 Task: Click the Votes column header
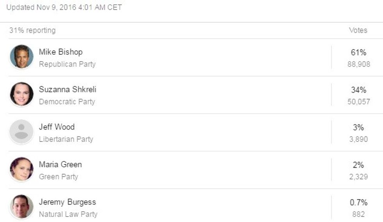[x=358, y=30]
